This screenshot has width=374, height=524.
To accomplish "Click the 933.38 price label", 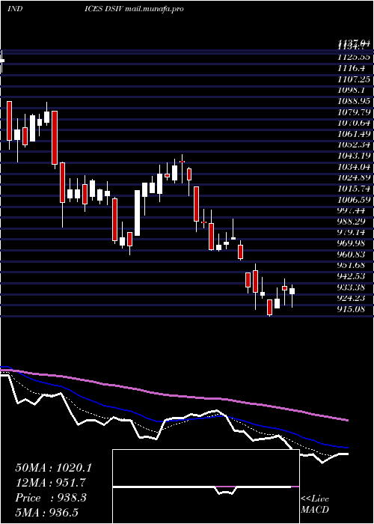I will click(x=352, y=287).
